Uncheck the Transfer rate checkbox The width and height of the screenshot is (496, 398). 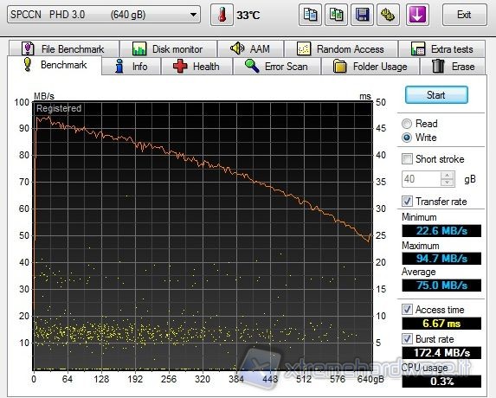click(x=407, y=201)
